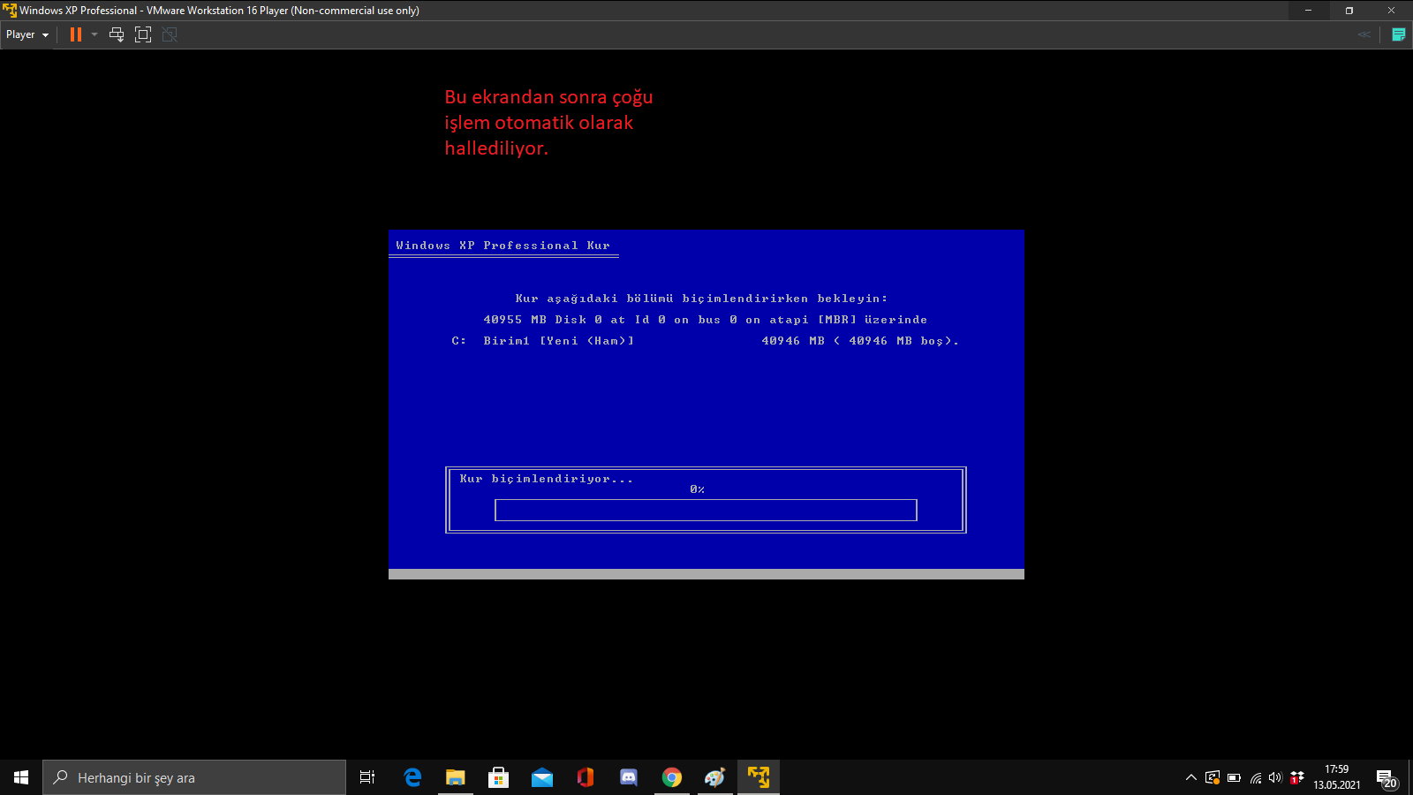Open Wi-Fi network settings in the tray
This screenshot has height=795, width=1413.
tap(1255, 777)
